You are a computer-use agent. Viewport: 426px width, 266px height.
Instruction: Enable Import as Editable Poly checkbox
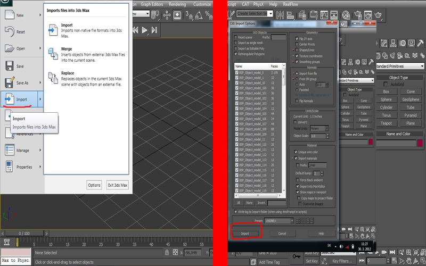tap(235, 48)
